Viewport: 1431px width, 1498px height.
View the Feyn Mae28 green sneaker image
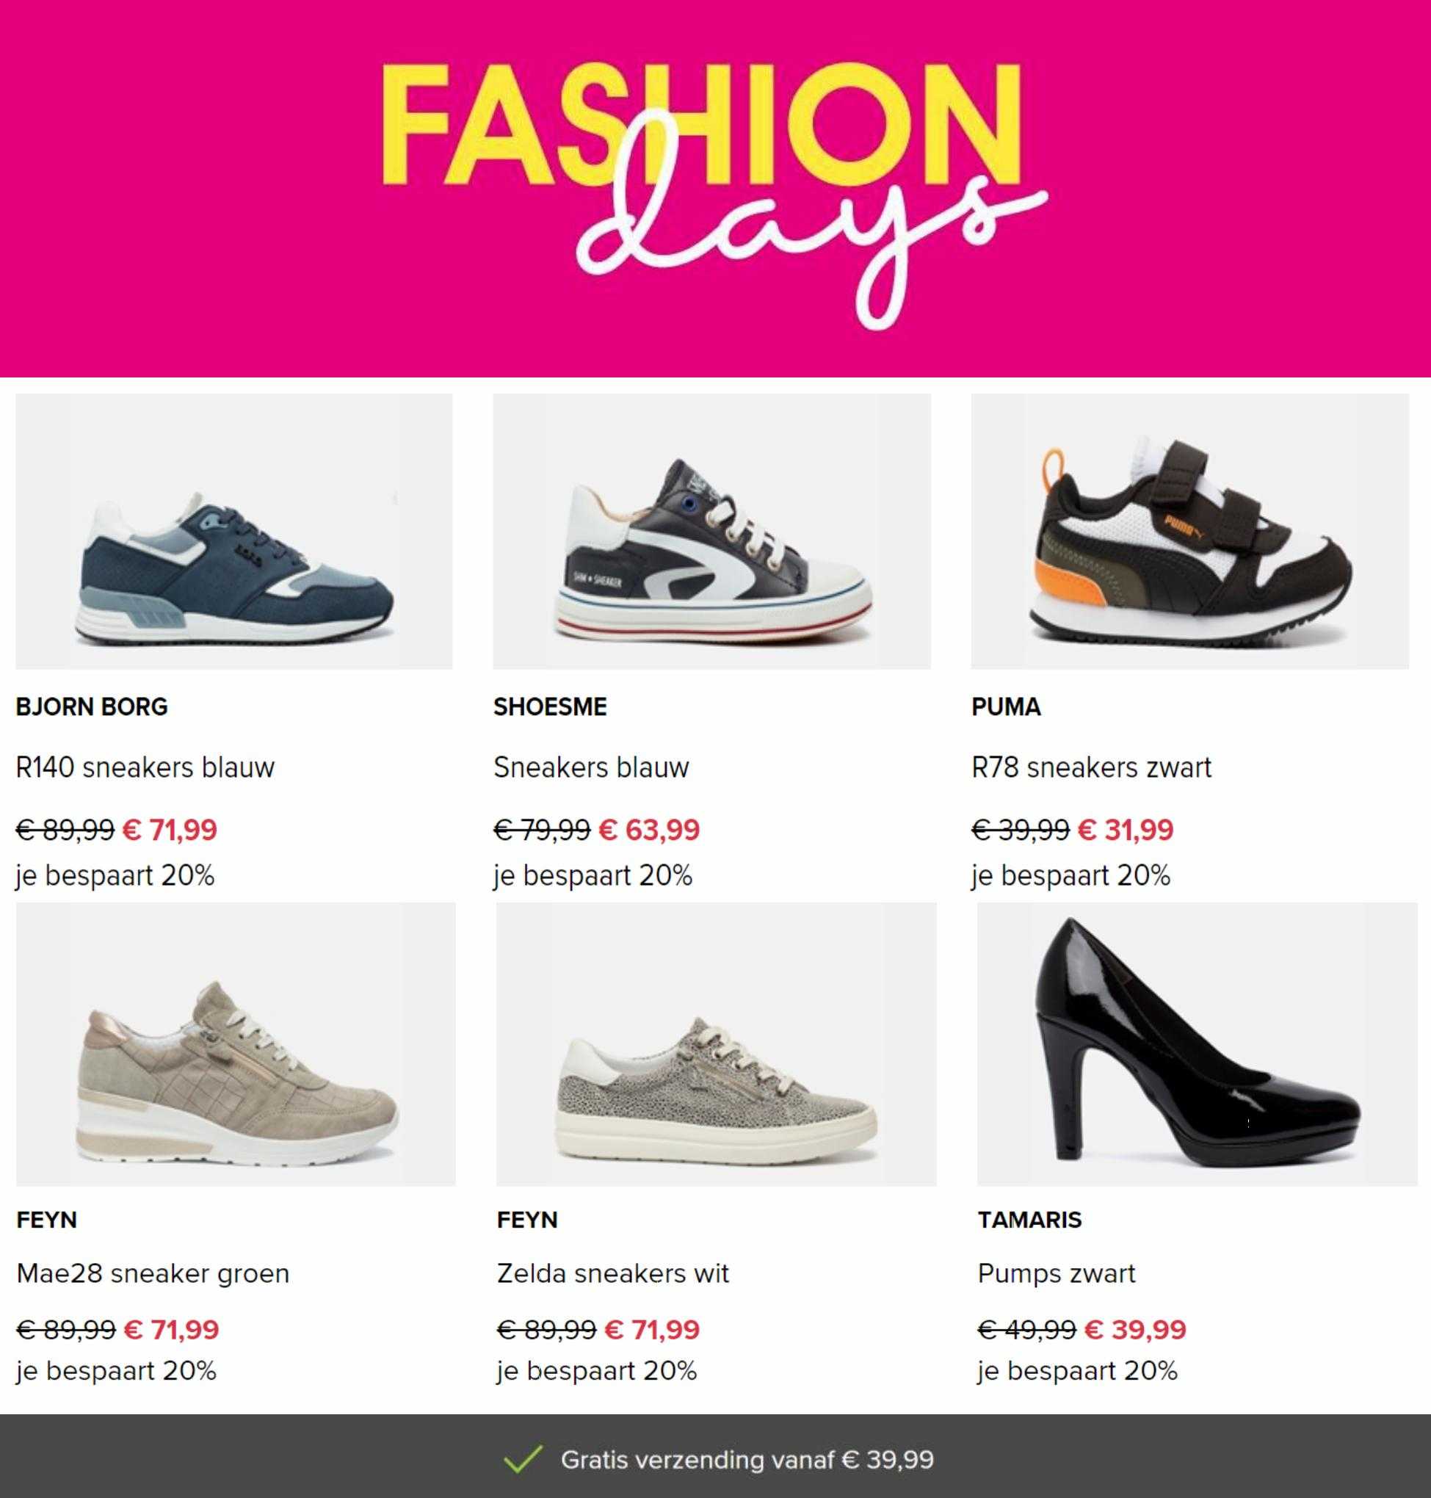[x=236, y=1043]
